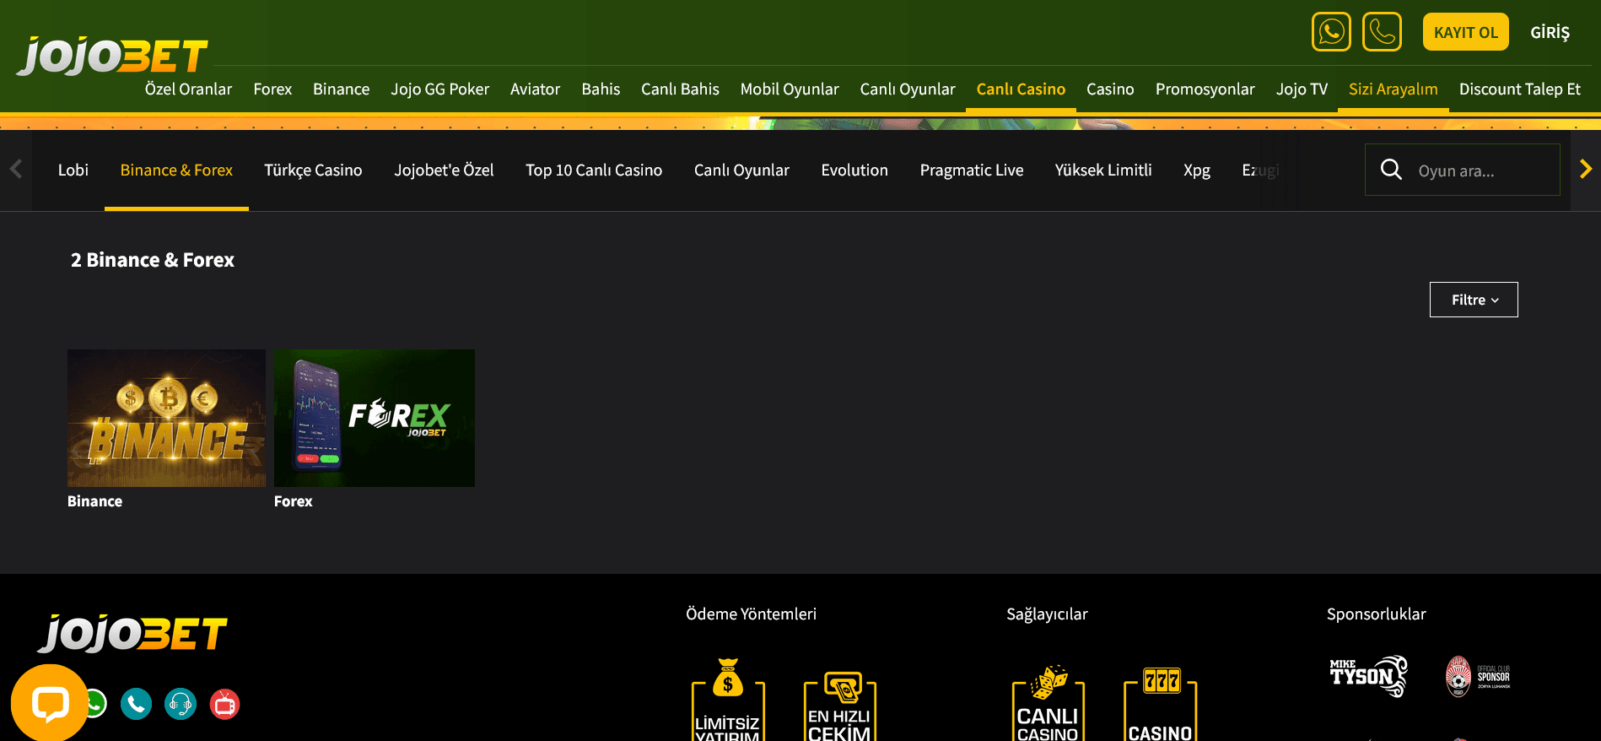Click the footer teal phone icon

136,704
